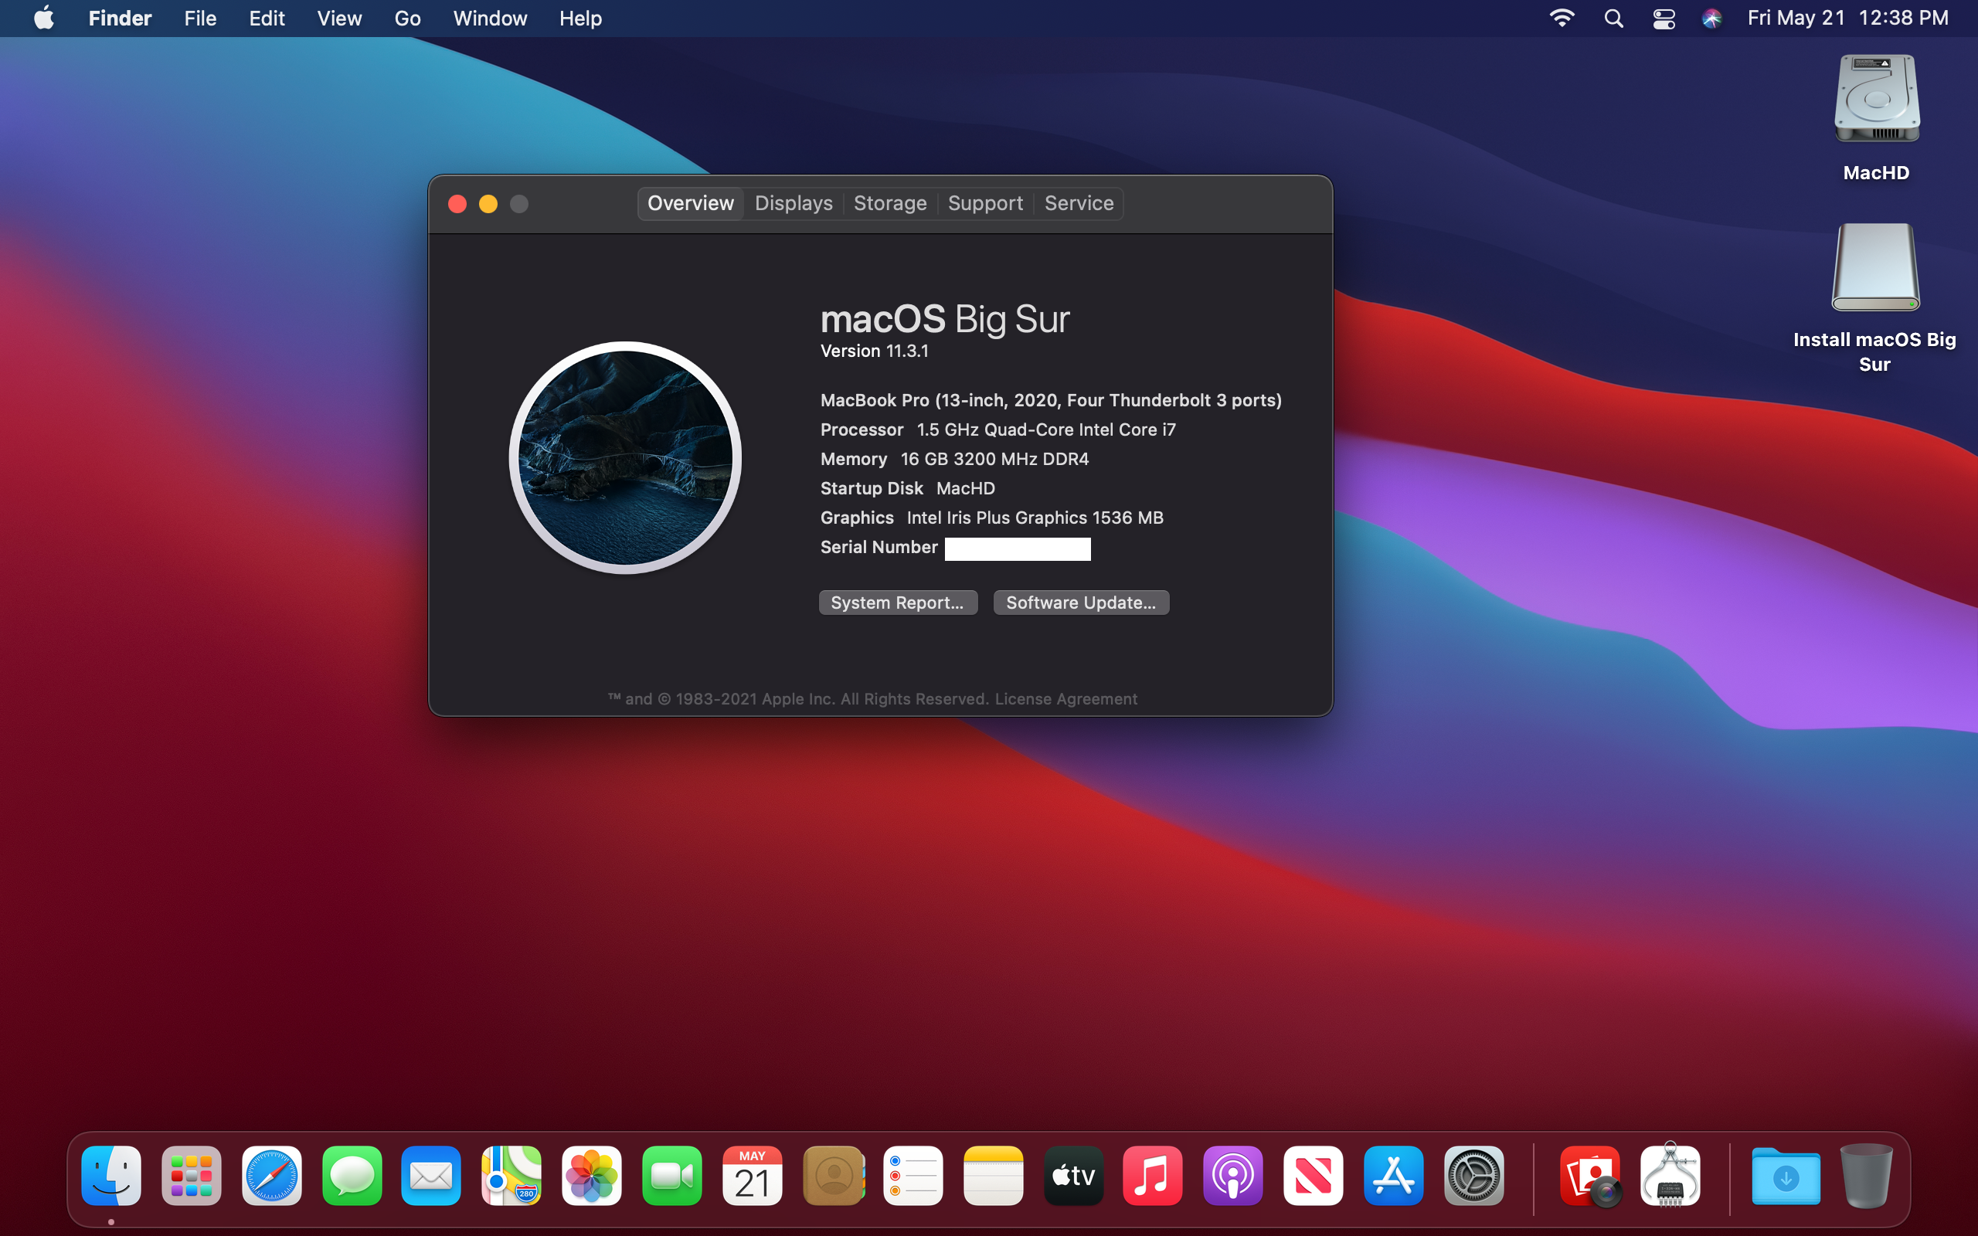The image size is (1978, 1236).
Task: Open the Notes app
Action: pyautogui.click(x=992, y=1176)
